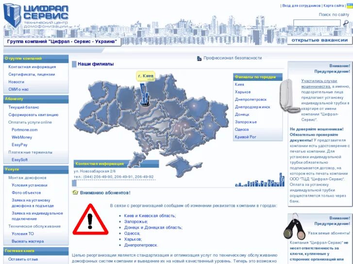This screenshot has width=353, height=264.
Task: Open Сертификаты, лицензии menu item
Action: [32, 75]
